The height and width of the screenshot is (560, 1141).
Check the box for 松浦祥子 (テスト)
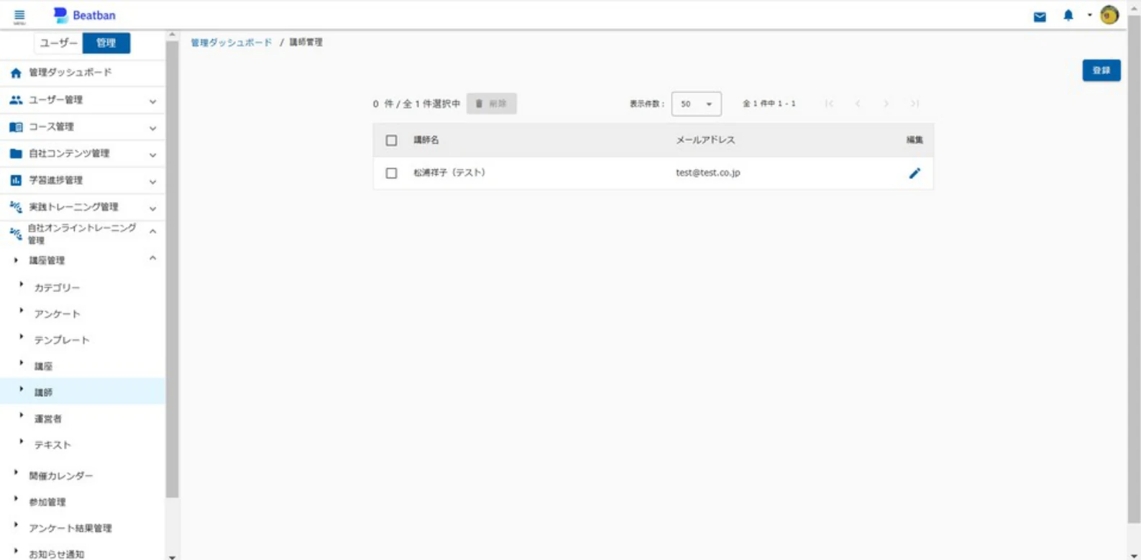tap(391, 173)
